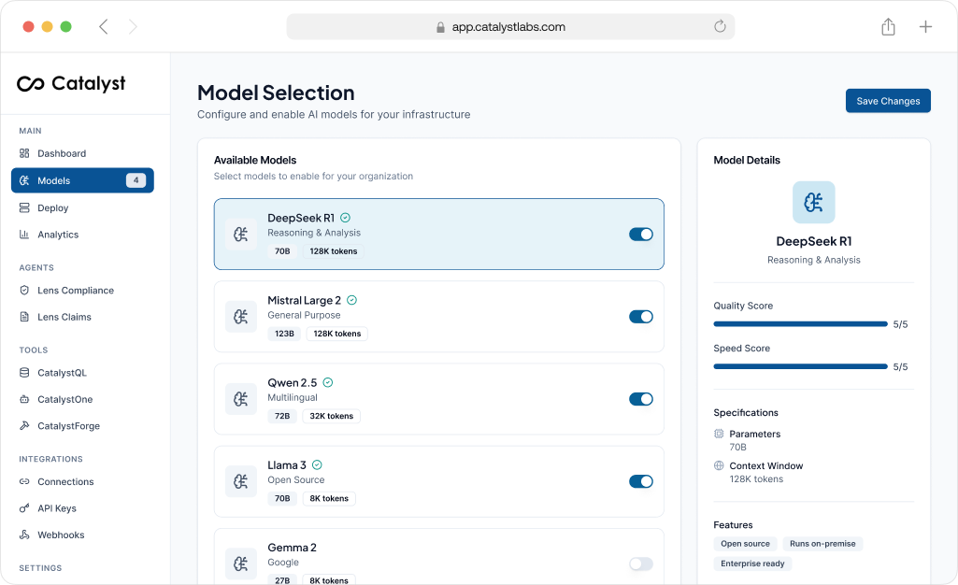
Task: Click the Deploy server icon
Action: coord(24,207)
